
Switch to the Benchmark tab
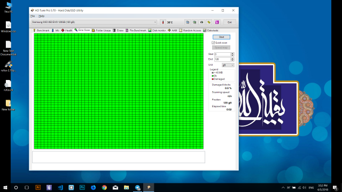pos(41,30)
